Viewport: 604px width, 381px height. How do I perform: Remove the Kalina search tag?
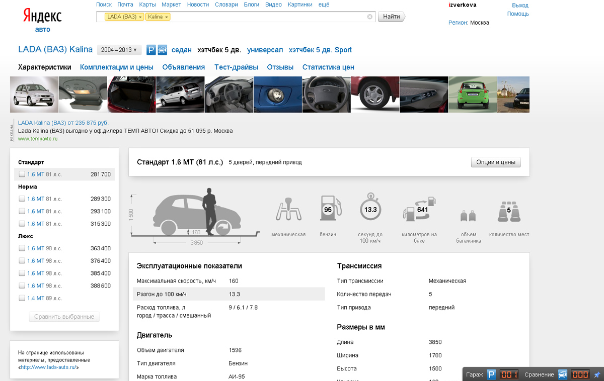[167, 17]
